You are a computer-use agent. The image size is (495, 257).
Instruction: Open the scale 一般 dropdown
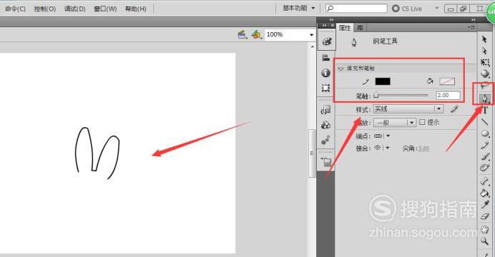(x=394, y=123)
